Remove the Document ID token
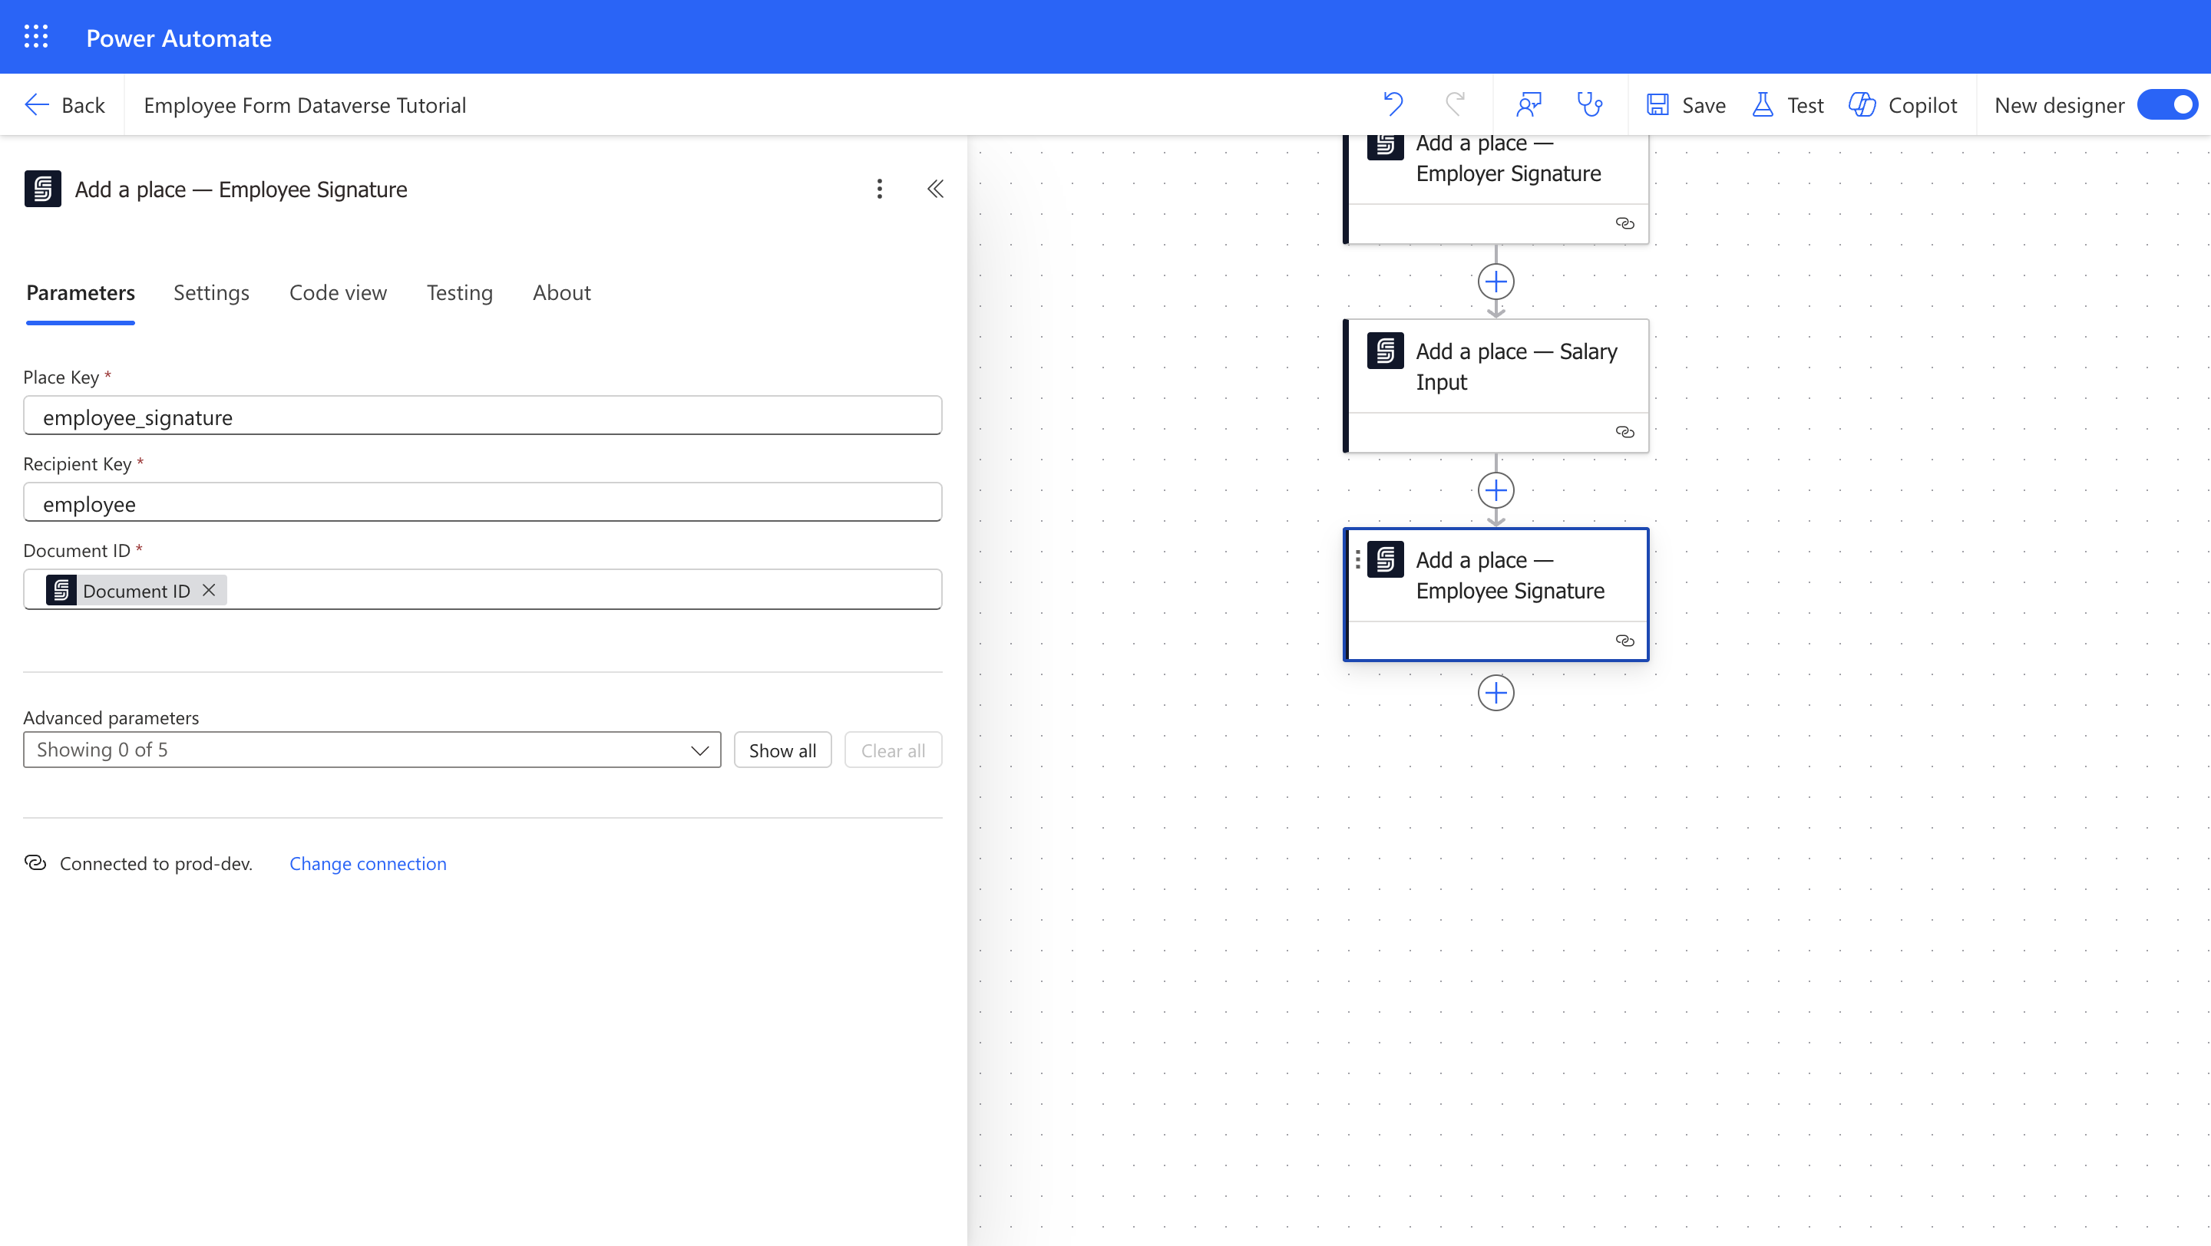Screen dimensions: 2211x1246 [x=209, y=590]
